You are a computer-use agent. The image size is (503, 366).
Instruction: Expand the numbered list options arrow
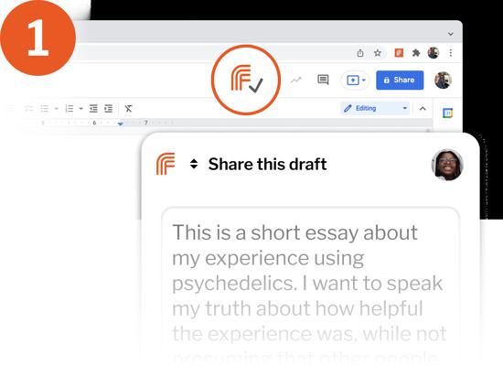[80, 109]
